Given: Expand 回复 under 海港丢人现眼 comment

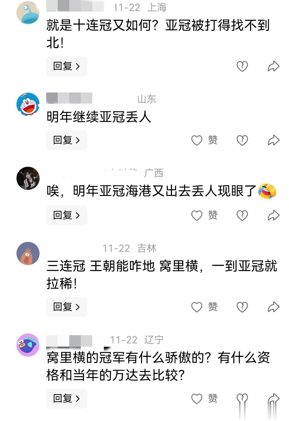Looking at the screenshot, I should [x=67, y=215].
